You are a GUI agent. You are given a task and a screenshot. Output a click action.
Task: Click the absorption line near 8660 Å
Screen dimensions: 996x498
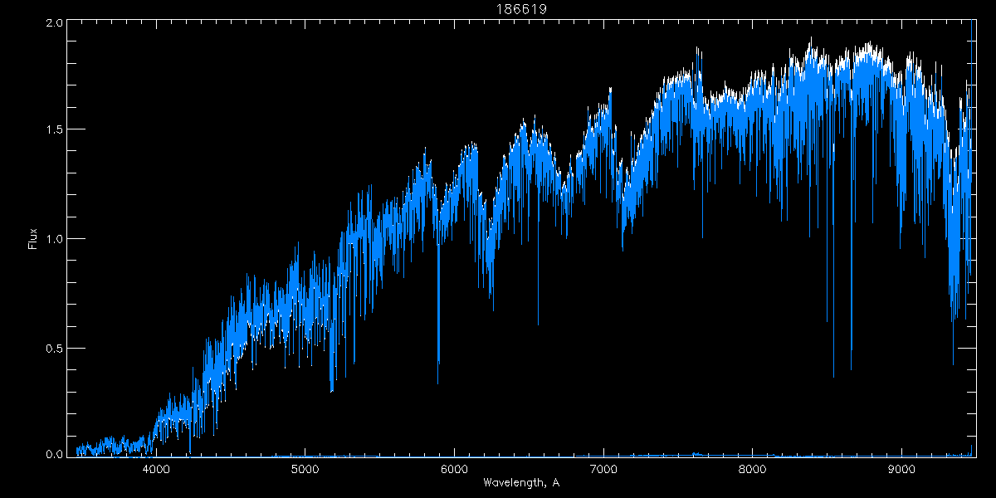(x=851, y=365)
